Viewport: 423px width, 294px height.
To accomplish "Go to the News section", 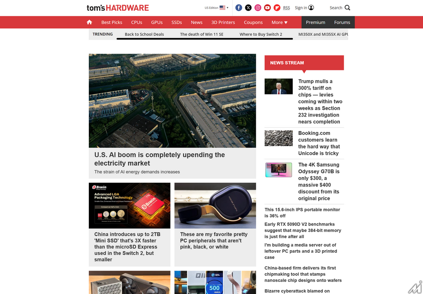I will click(196, 23).
